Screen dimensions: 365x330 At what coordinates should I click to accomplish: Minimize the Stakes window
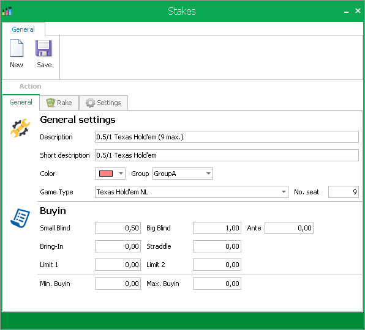tap(347, 12)
